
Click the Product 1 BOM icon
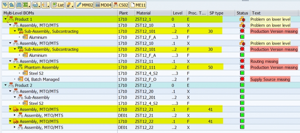pyautogui.click(x=11, y=19)
